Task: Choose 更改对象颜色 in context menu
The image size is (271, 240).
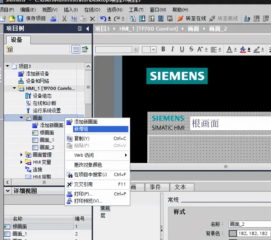Action: click(97, 165)
